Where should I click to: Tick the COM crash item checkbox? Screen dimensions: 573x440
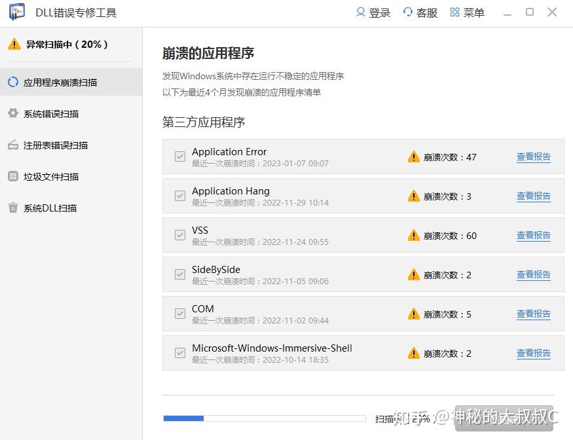(x=179, y=314)
